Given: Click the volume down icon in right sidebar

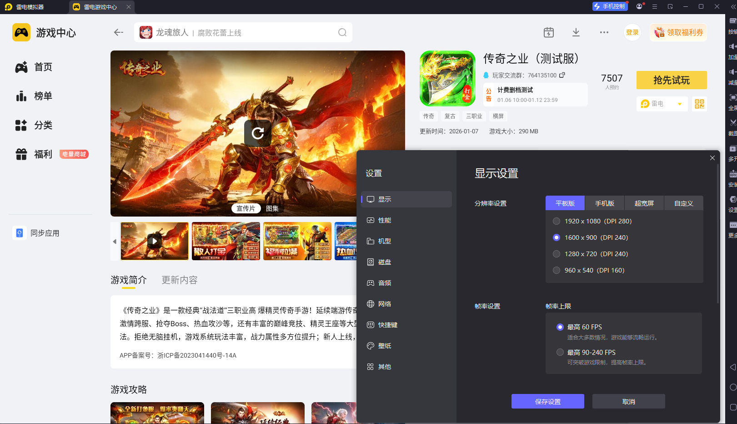Looking at the screenshot, I should coord(732,72).
